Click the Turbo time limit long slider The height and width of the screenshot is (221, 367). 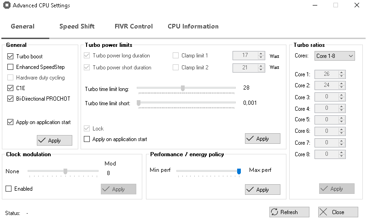tap(183, 88)
